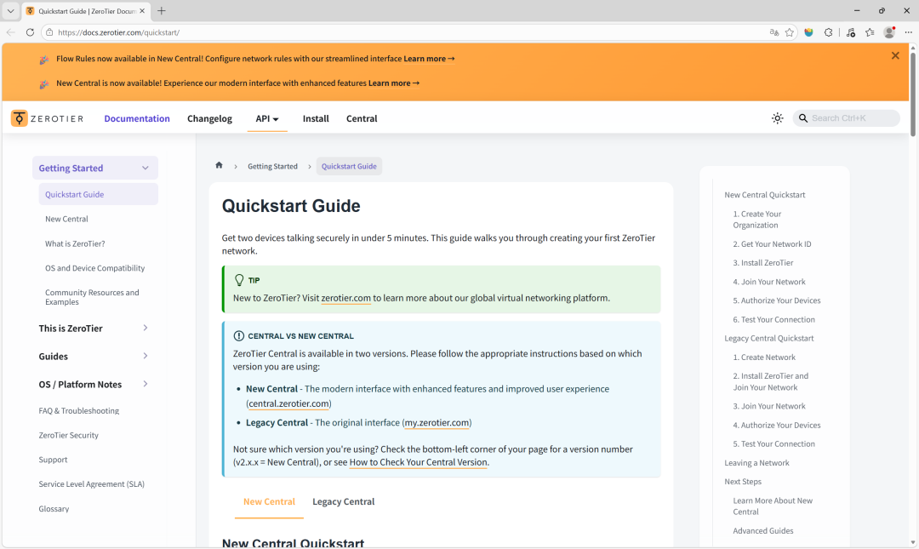Jump to 2. Get Your Network ID
This screenshot has width=919, height=549.
[x=772, y=244]
